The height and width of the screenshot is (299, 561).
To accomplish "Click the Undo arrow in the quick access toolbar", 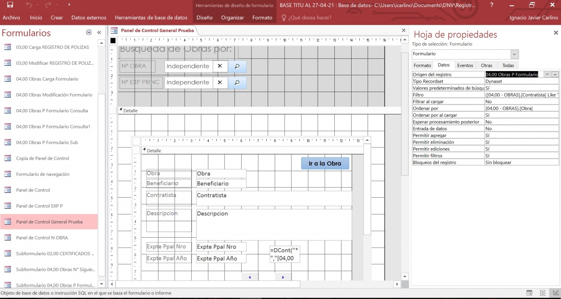I will [x=30, y=5].
